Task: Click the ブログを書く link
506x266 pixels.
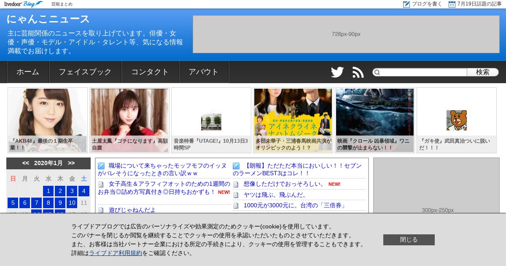Action: (427, 4)
